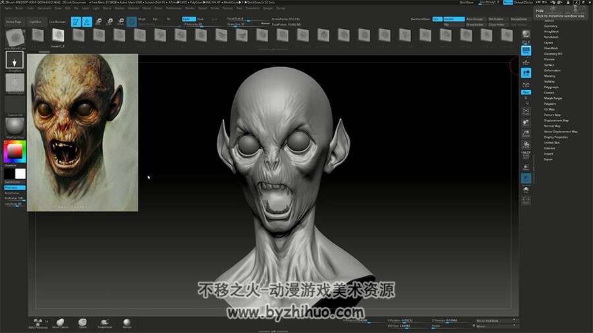Open the Preferences menu

pos(173,8)
